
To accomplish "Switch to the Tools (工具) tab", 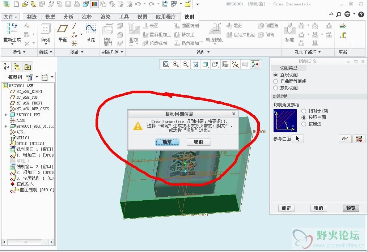I will tap(124, 17).
